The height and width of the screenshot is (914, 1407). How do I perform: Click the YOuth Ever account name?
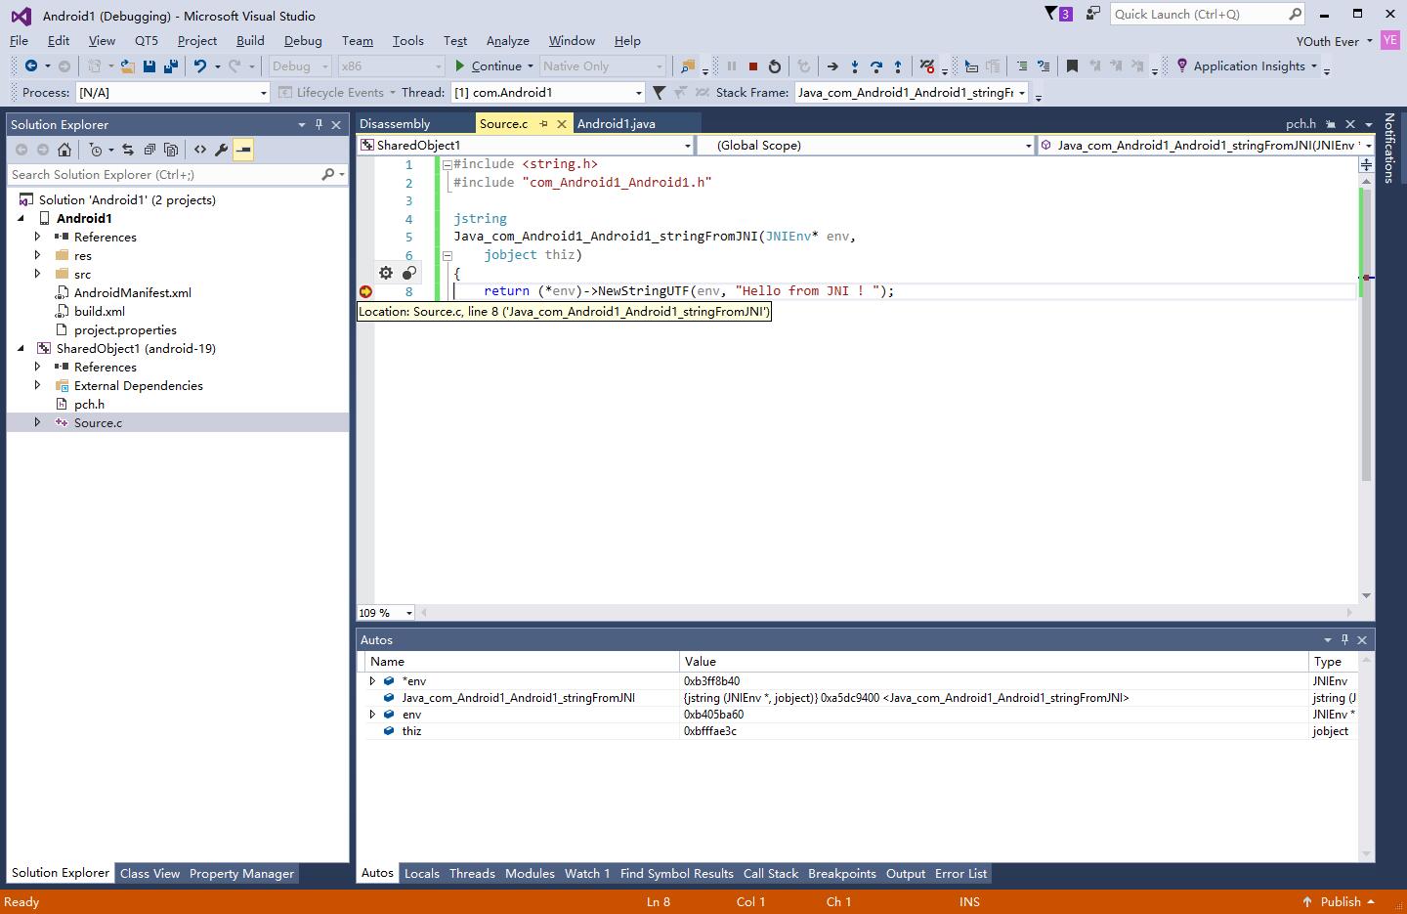[x=1328, y=41]
